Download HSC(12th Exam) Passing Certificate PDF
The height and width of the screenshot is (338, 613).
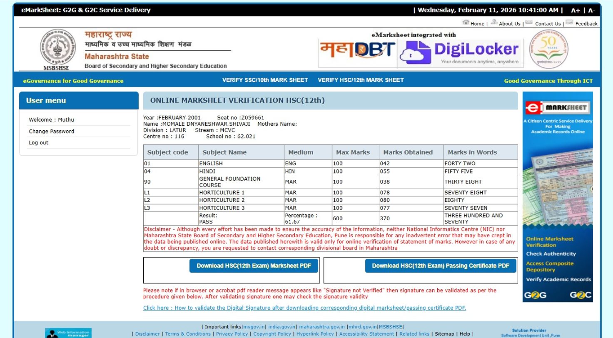coord(440,266)
